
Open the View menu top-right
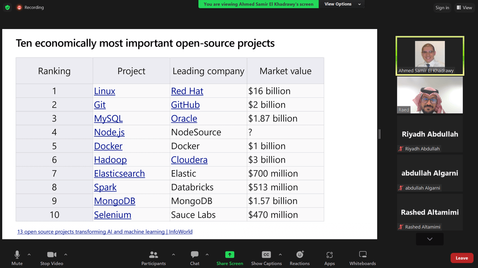(464, 7)
